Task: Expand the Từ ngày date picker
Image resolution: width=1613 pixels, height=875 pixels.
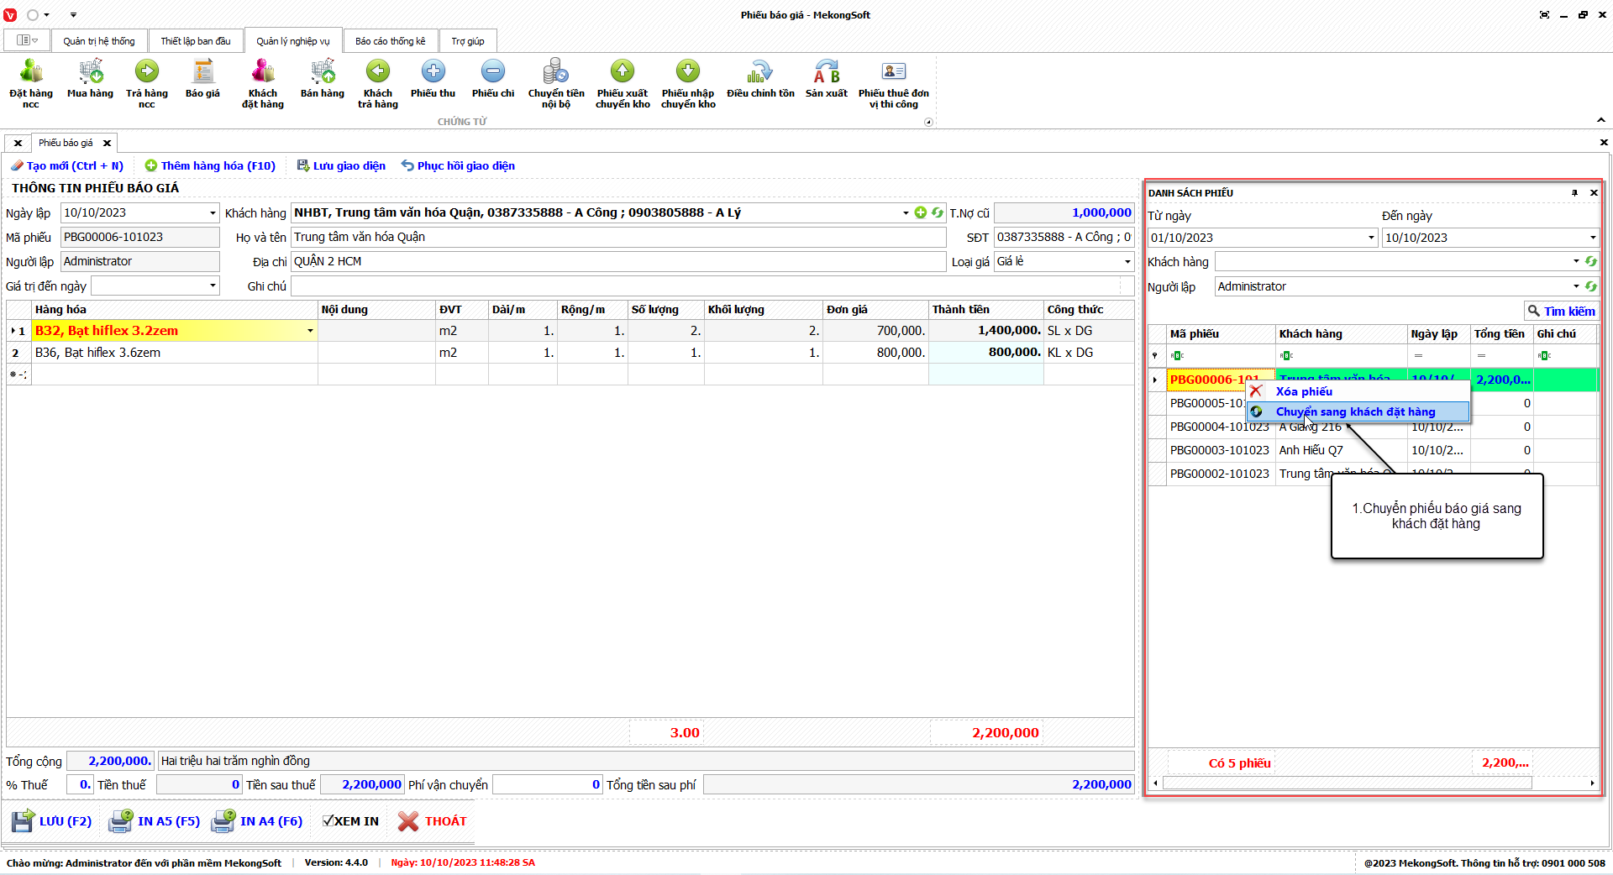Action: 1371,238
